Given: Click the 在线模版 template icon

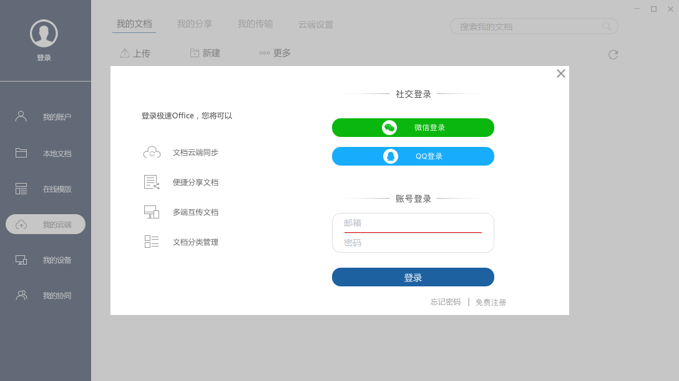Looking at the screenshot, I should [21, 189].
